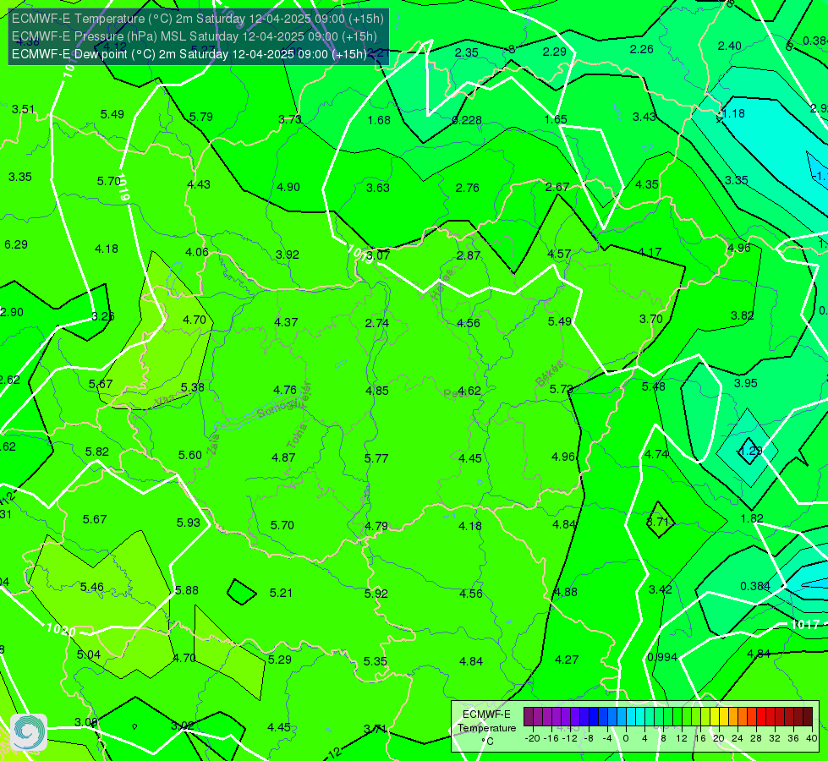This screenshot has height=761, width=828.
Task: Click the 5.35 grid value
Action: (376, 661)
